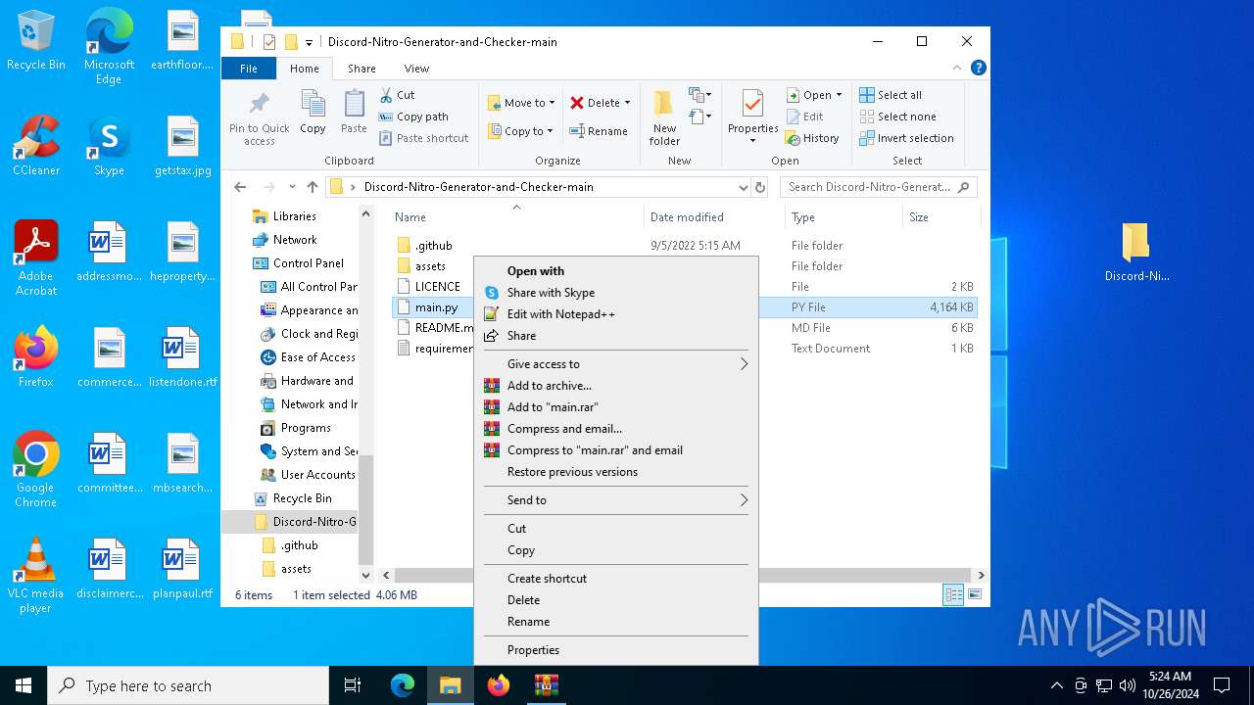Choose Rename in context menu
This screenshot has width=1254, height=705.
tap(615, 622)
